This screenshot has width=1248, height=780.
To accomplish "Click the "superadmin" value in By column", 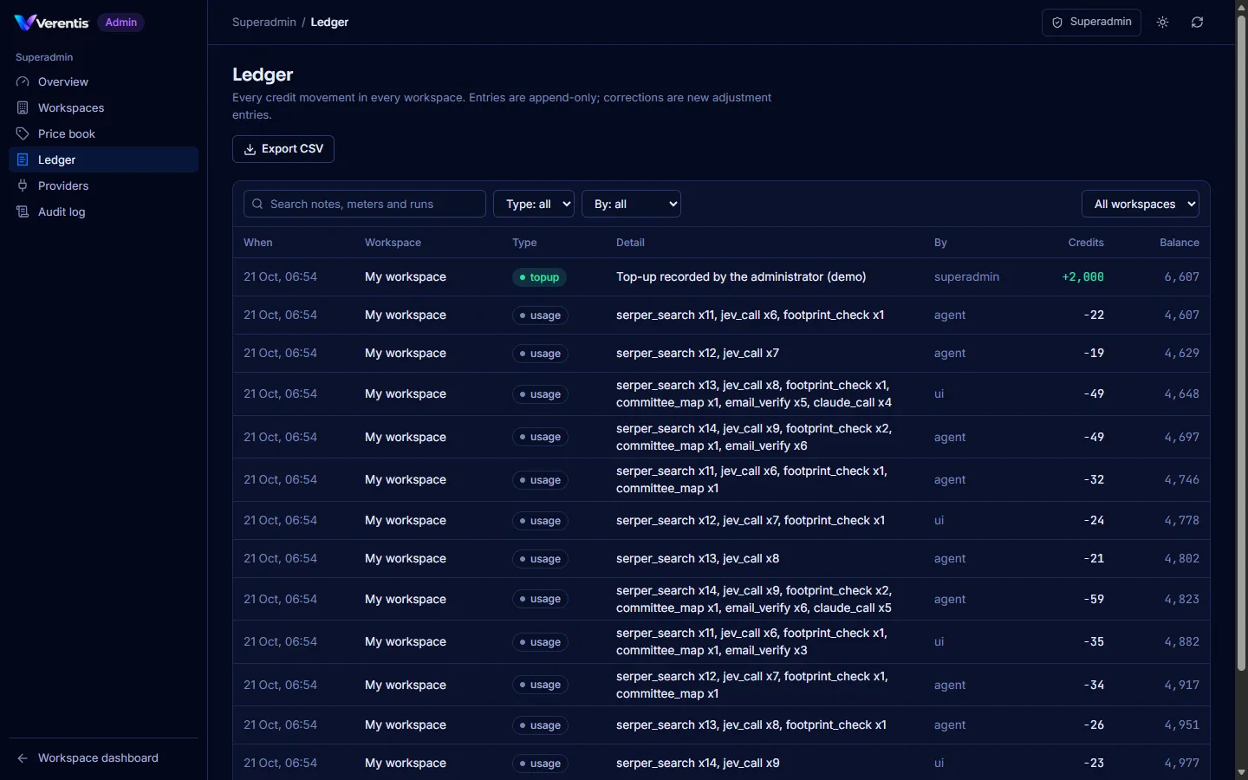I will click(966, 277).
